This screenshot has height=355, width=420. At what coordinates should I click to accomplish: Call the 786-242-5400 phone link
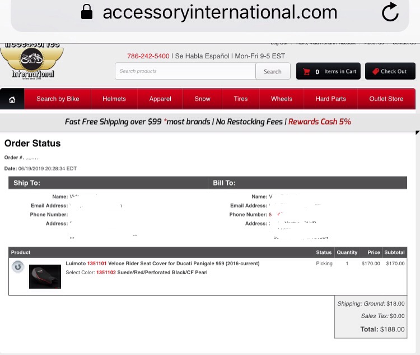point(148,56)
